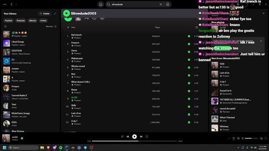Toggle saved checkmark for What doesn't kill u
This screenshot has height=151, width=269.
tap(189, 83)
